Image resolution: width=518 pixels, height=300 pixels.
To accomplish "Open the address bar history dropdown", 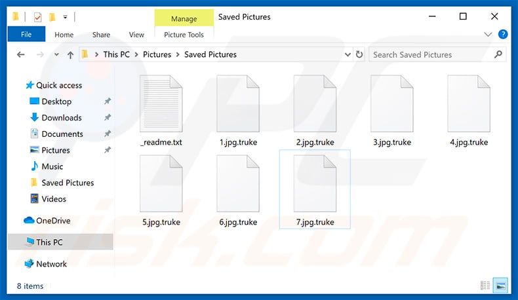I will pyautogui.click(x=348, y=54).
